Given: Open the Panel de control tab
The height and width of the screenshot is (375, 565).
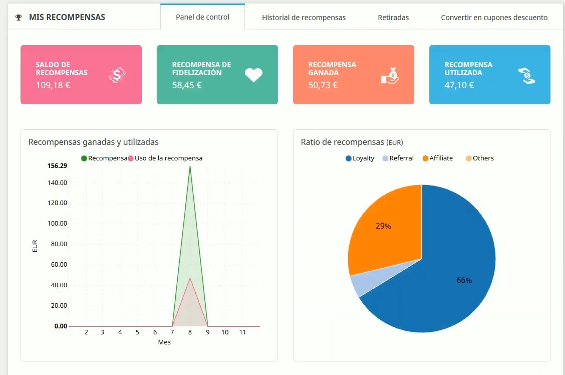Looking at the screenshot, I should (x=202, y=17).
